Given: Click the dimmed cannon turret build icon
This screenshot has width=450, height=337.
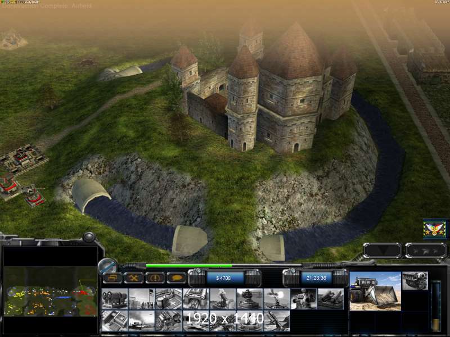Looking at the screenshot, I should click(x=303, y=299).
